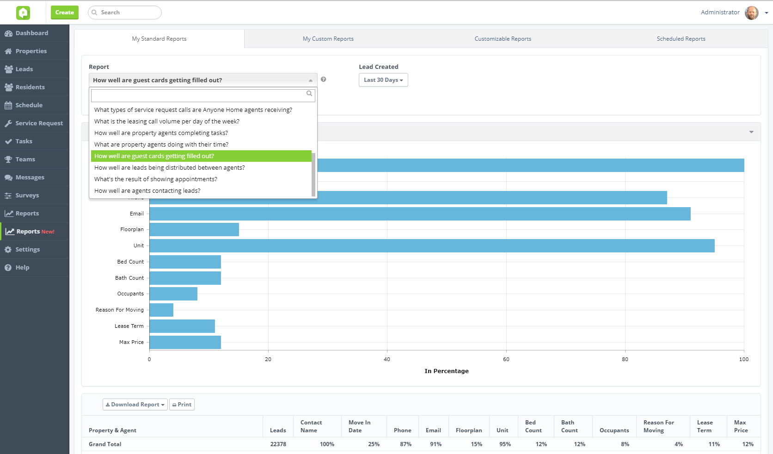773x454 pixels.
Task: Click the Floorplan bar in chart
Action: 194,229
